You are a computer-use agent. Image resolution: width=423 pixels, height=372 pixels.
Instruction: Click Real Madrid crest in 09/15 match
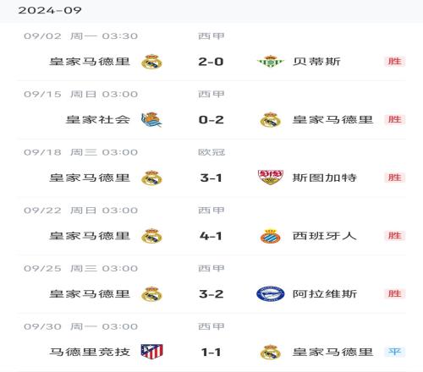click(271, 120)
